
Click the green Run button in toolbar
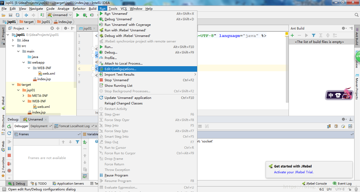[x=78, y=15]
